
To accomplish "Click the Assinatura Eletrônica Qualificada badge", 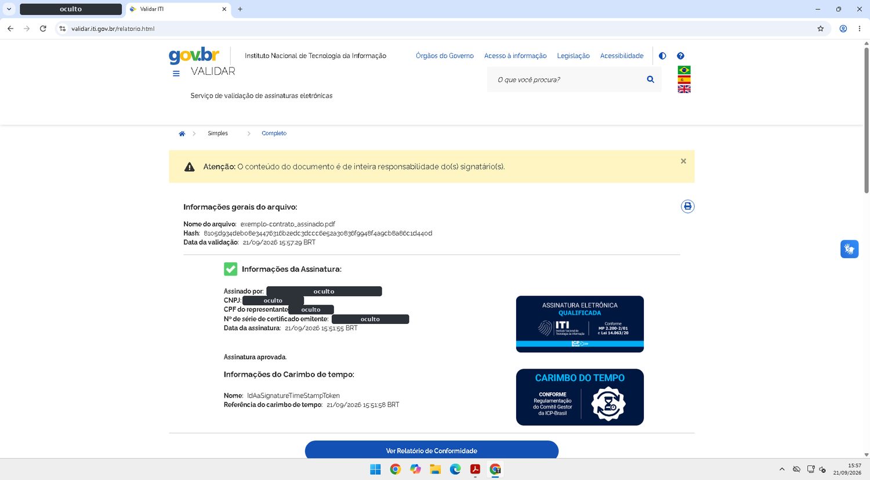I will pyautogui.click(x=580, y=324).
